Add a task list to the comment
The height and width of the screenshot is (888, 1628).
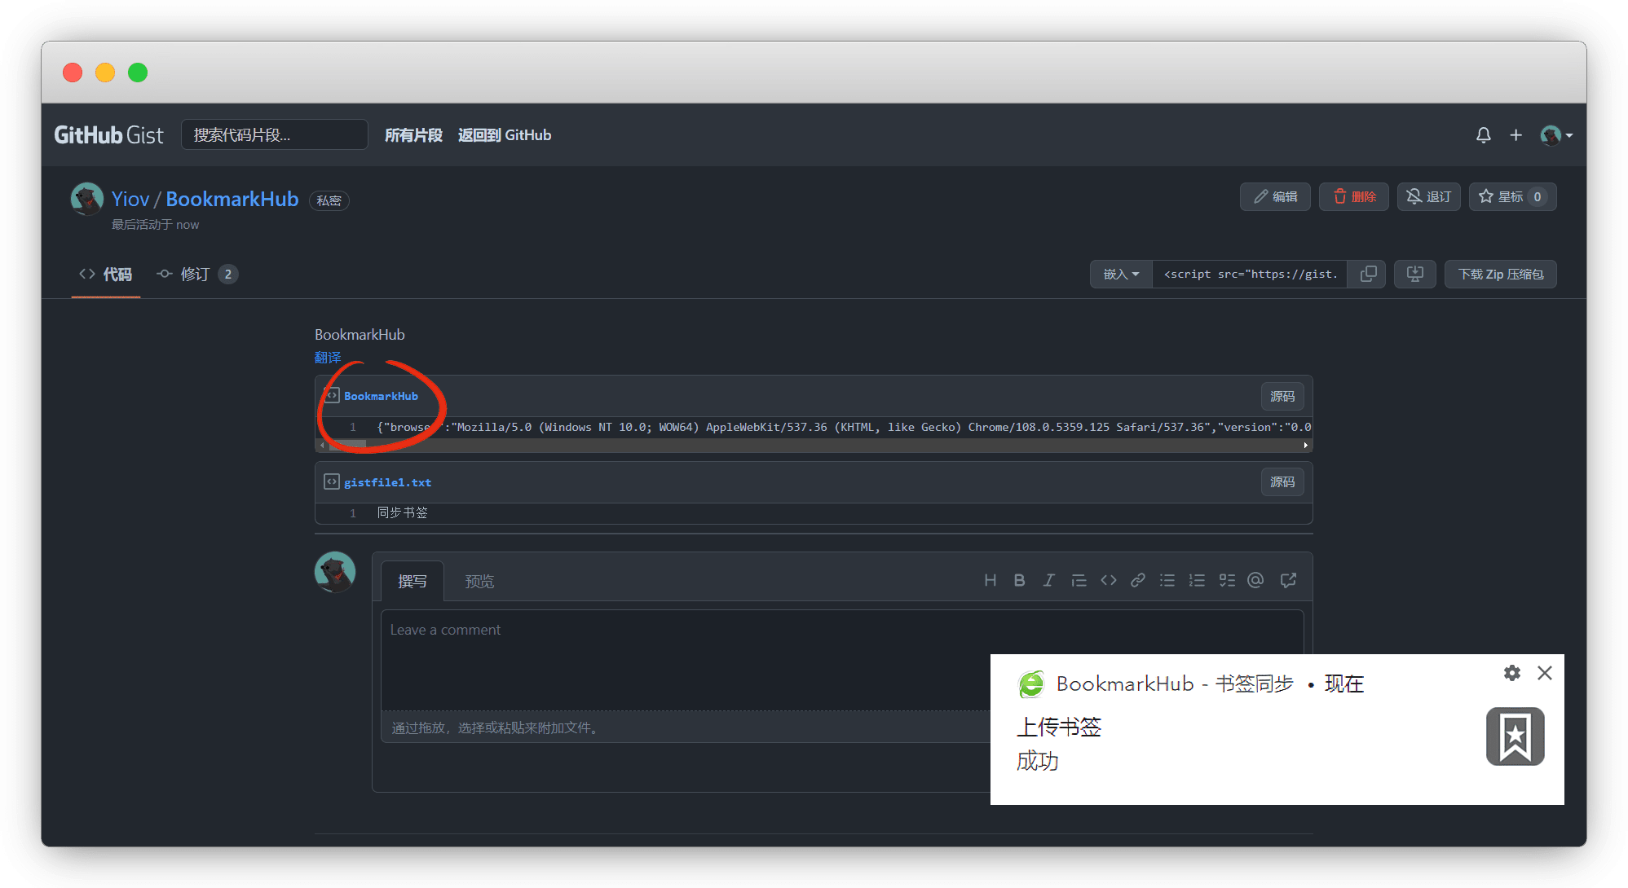1226,581
